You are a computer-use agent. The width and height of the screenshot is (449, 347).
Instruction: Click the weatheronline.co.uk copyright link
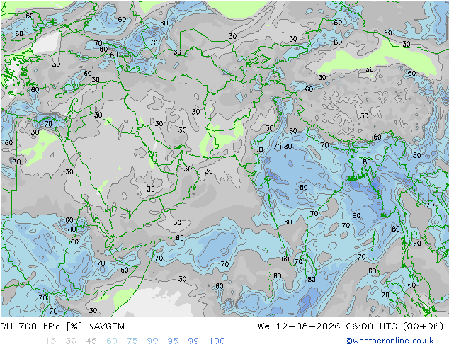[389, 341]
